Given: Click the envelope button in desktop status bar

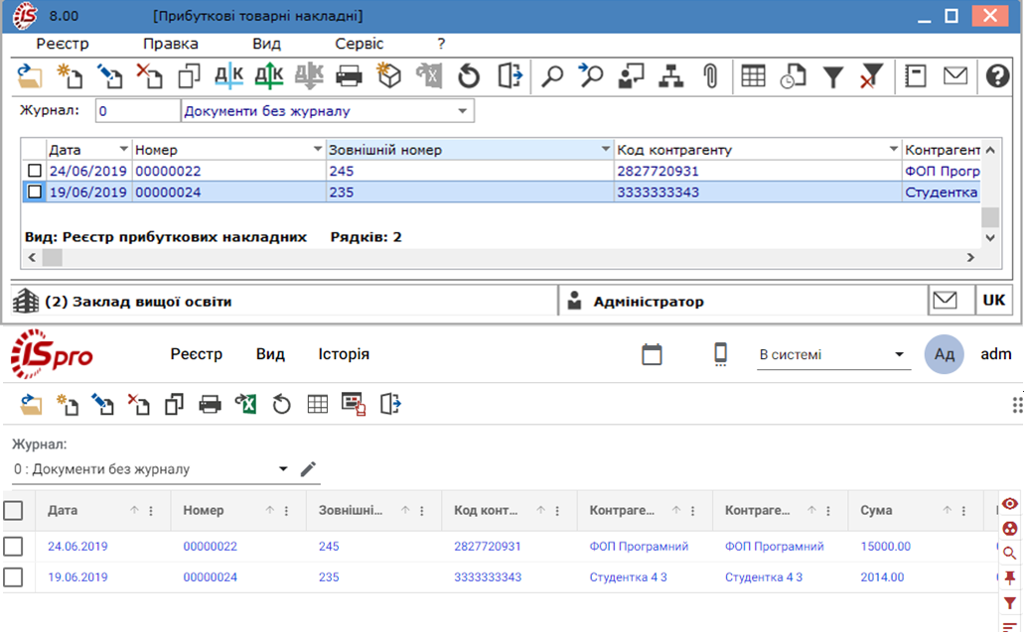Looking at the screenshot, I should [x=946, y=301].
